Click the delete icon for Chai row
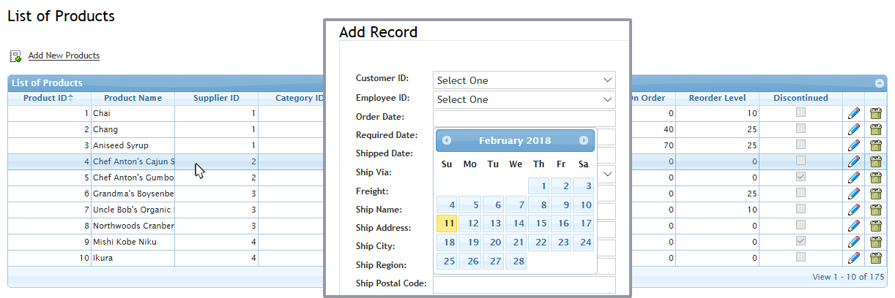This screenshot has height=298, width=895. [x=875, y=113]
